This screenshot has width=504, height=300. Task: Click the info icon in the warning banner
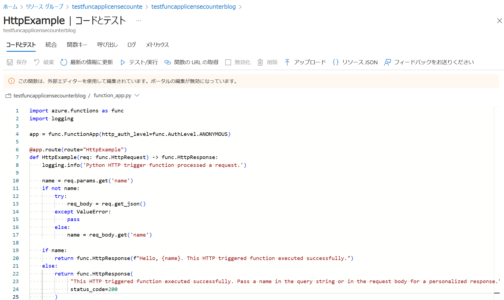coord(11,81)
